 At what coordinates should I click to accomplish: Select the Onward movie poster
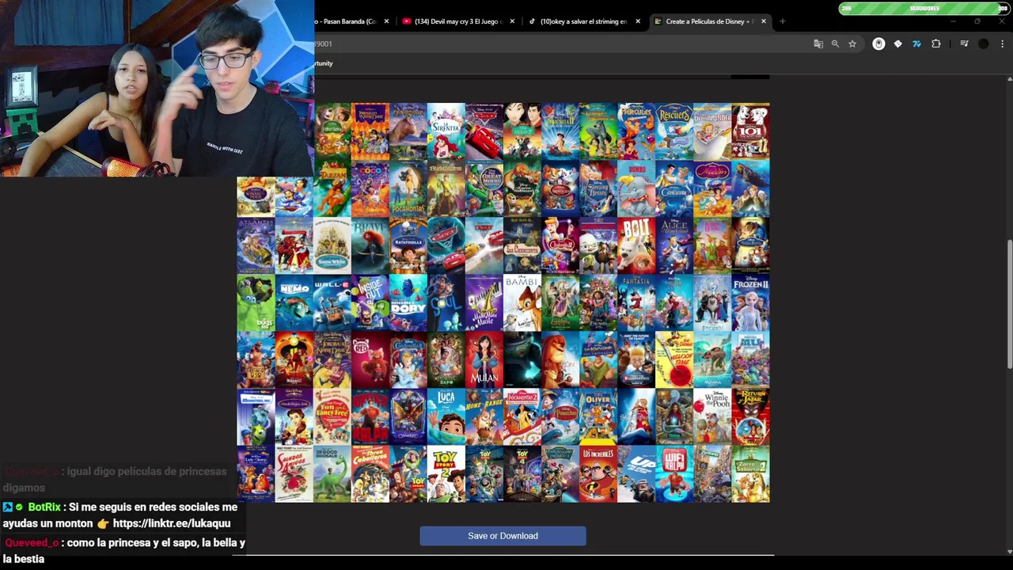[x=408, y=416]
